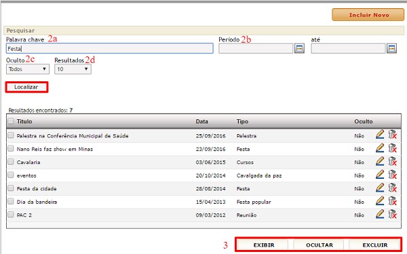The image size is (407, 254).
Task: Click the date '23/09/2016'
Action: 210,149
